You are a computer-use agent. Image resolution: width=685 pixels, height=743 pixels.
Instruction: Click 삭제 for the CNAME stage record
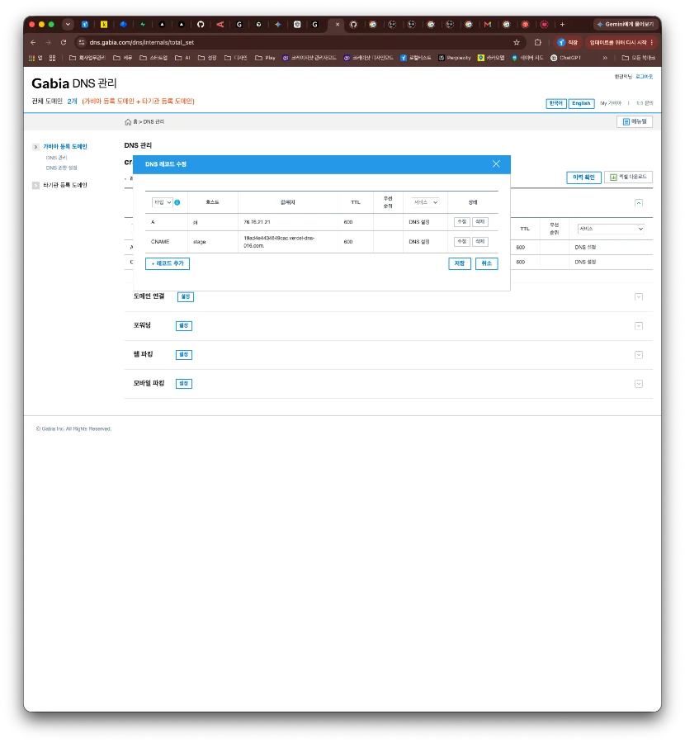(x=479, y=242)
